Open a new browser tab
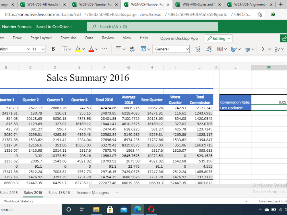 click(280, 4)
